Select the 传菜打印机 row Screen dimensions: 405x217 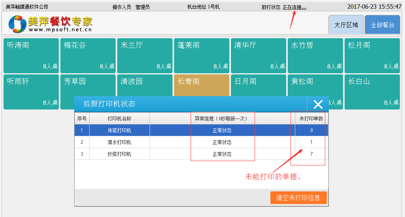120,130
